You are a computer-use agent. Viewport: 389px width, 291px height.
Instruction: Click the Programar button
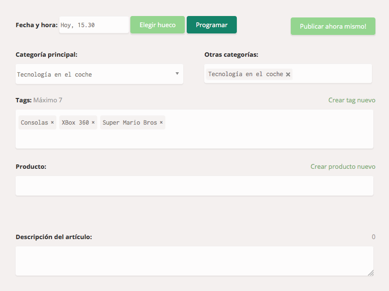(x=212, y=25)
